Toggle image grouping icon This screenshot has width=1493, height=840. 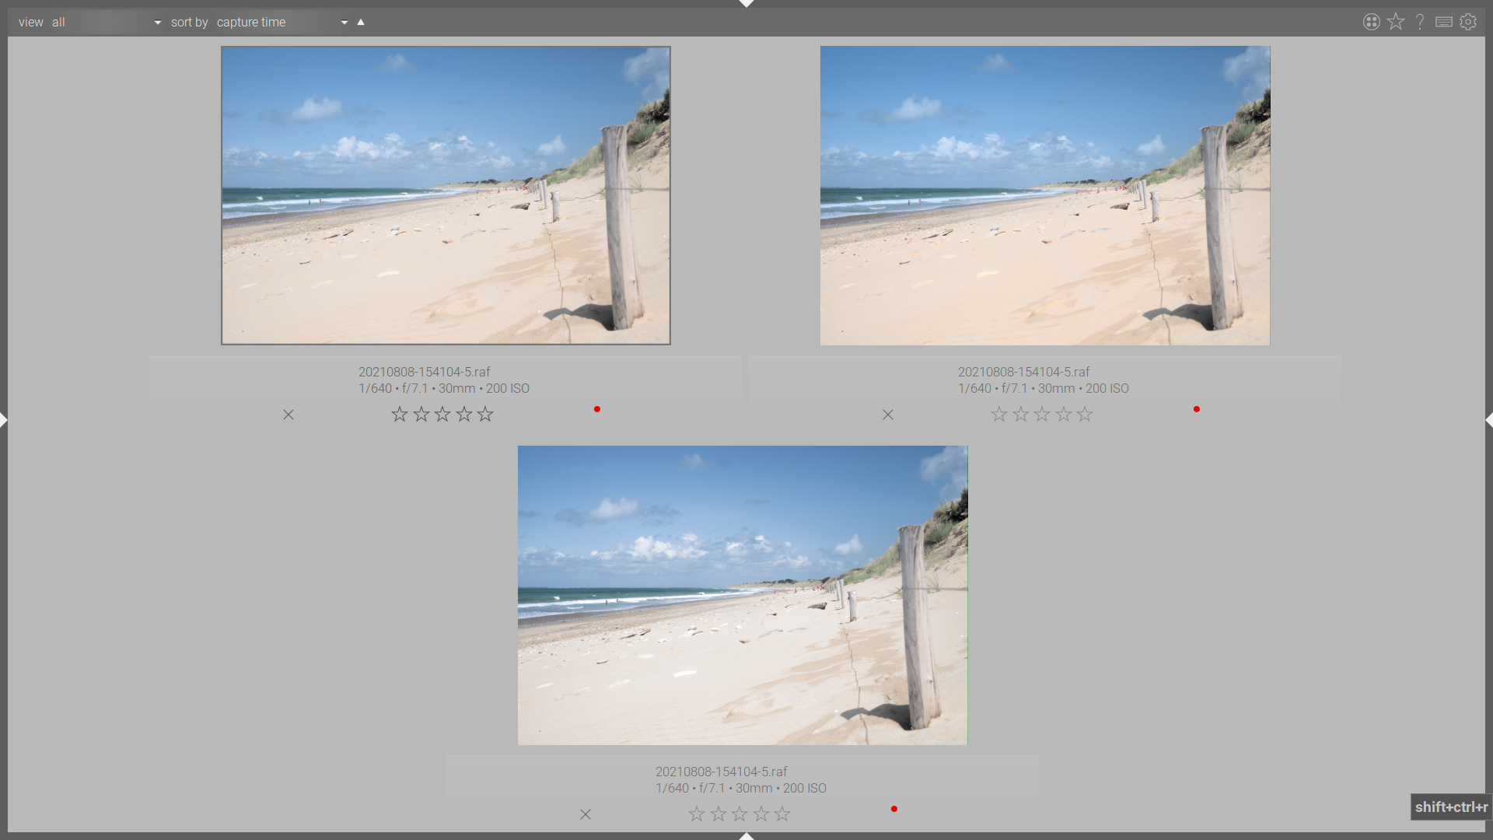pos(1371,22)
